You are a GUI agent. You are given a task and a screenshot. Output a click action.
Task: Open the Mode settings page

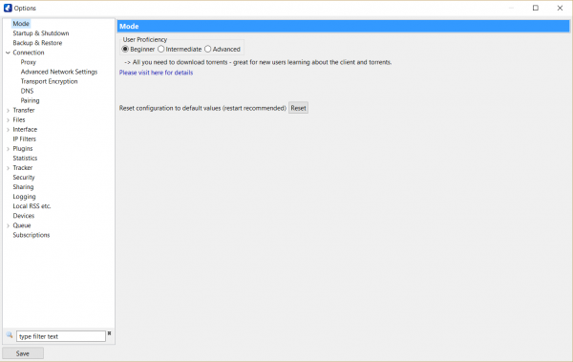pos(21,24)
